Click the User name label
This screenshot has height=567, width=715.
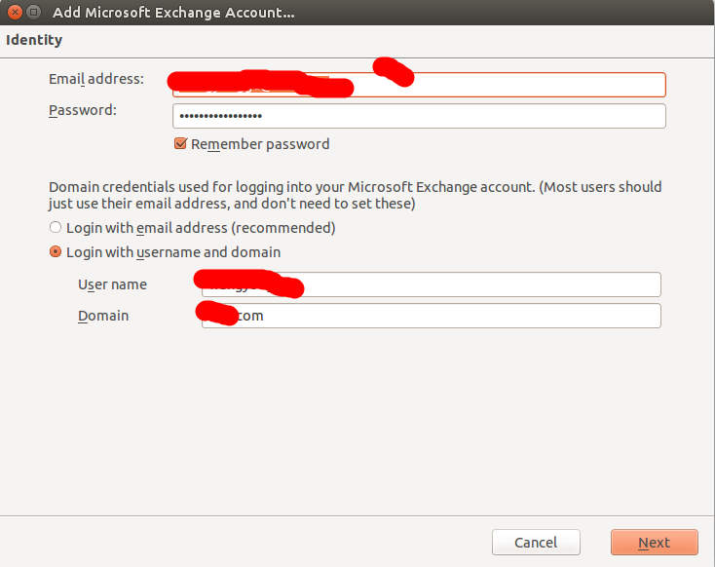coord(112,284)
